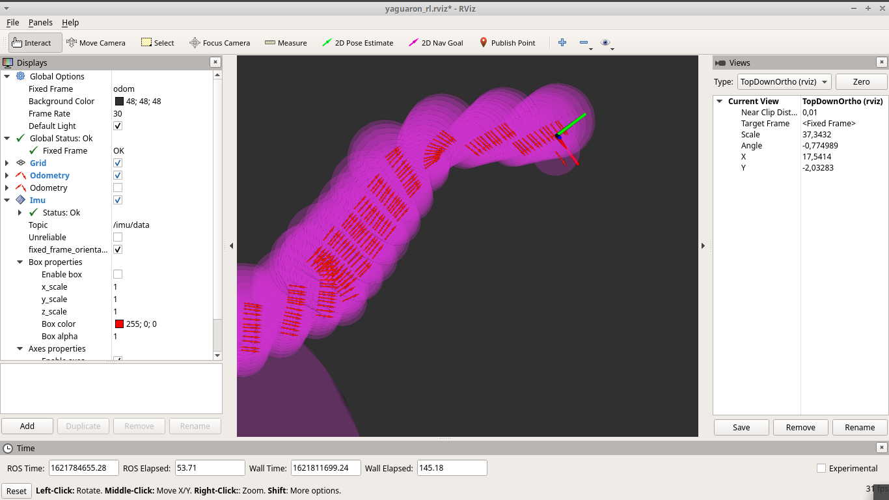Click the Grid display icon
Image resolution: width=889 pixels, height=500 pixels.
click(x=20, y=163)
